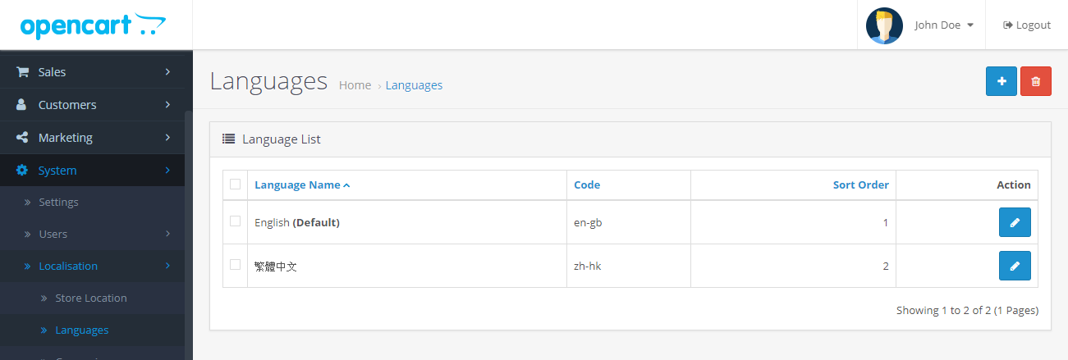The height and width of the screenshot is (360, 1068).
Task: Sort by Code column header
Action: click(x=587, y=185)
